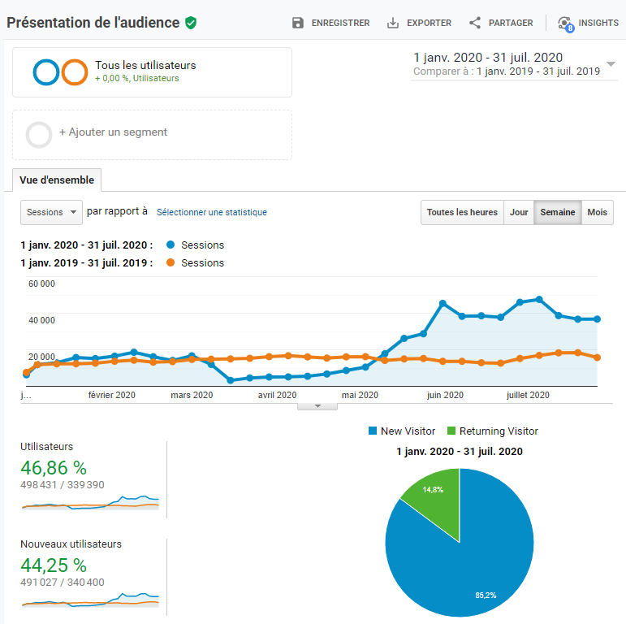Click the lowest blue data point in mid-March

(x=231, y=380)
